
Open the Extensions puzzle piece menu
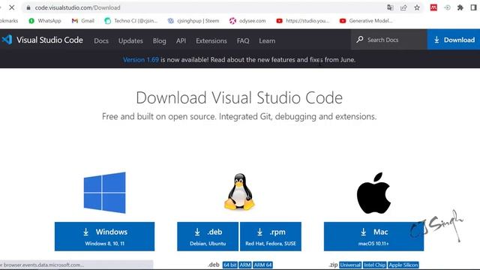pos(460,7)
